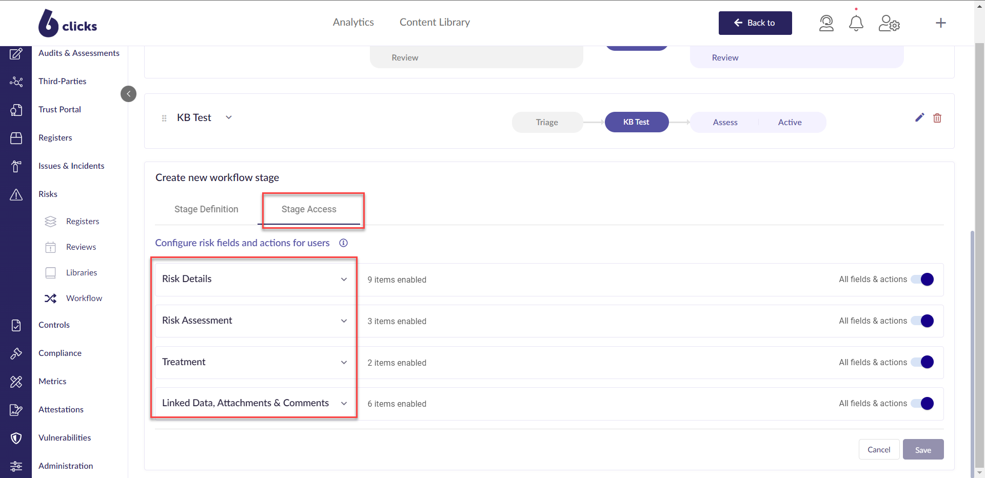Click the delete trash icon for KB Test
This screenshot has height=478, width=985.
click(x=937, y=117)
